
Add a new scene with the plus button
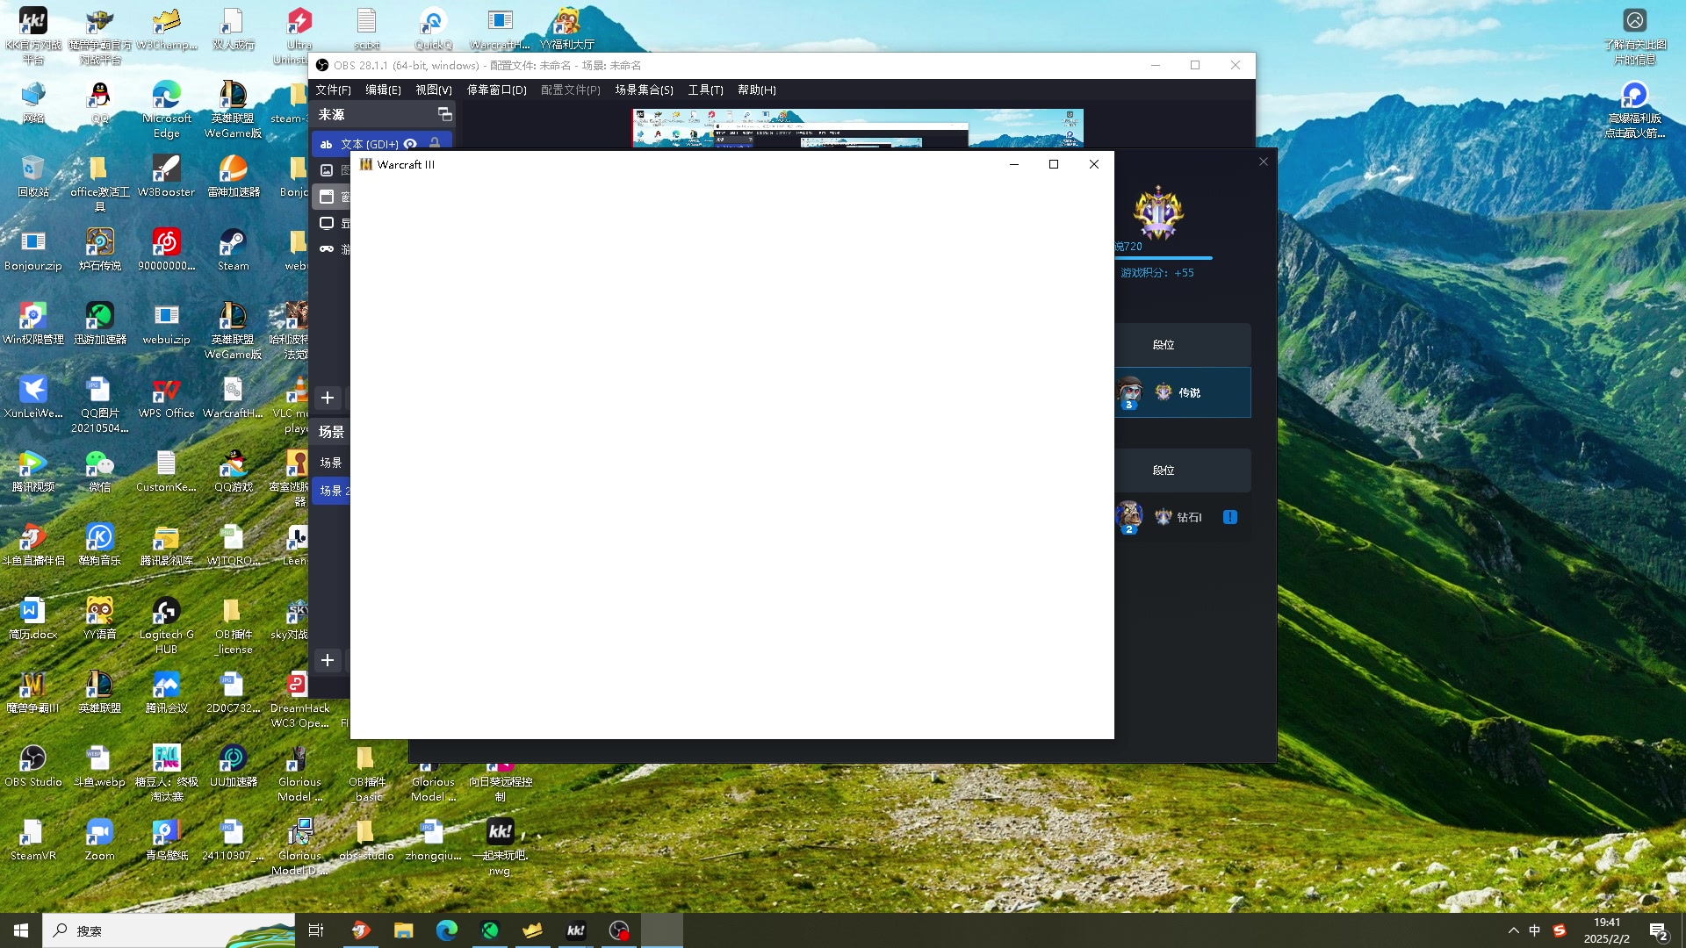pos(328,660)
